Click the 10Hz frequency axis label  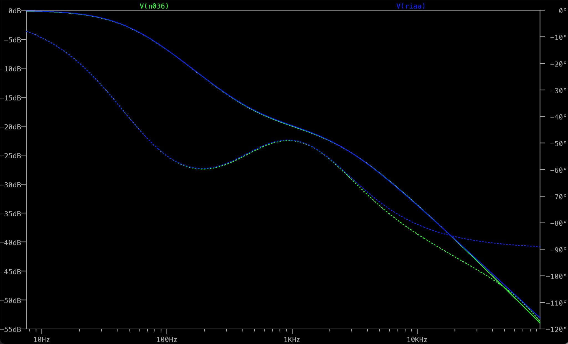pyautogui.click(x=42, y=340)
